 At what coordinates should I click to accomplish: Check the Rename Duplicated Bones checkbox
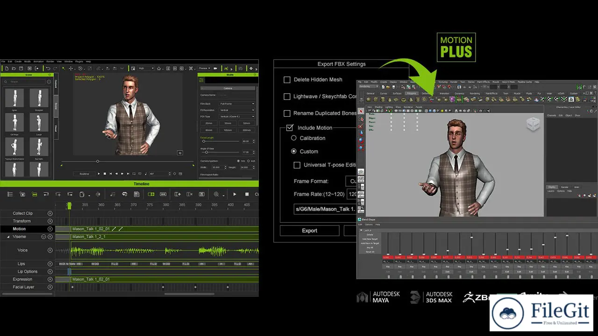[x=287, y=113]
